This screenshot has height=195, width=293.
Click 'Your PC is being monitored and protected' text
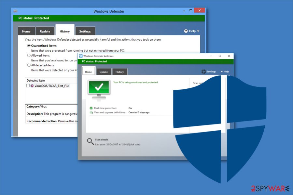(x=136, y=82)
